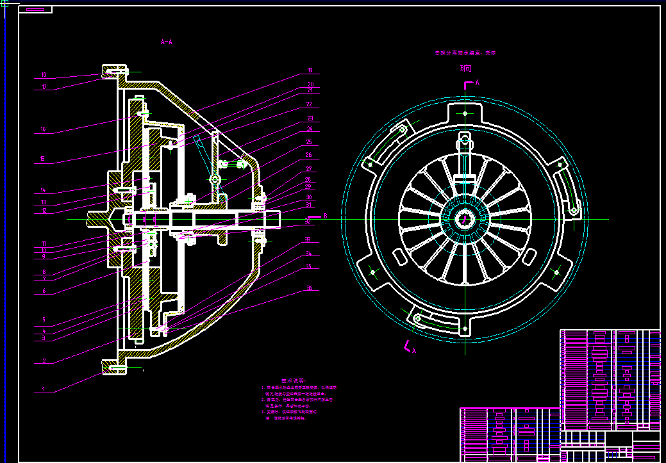666x463 pixels.
Task: Select part number label "17"
Action: (44, 87)
